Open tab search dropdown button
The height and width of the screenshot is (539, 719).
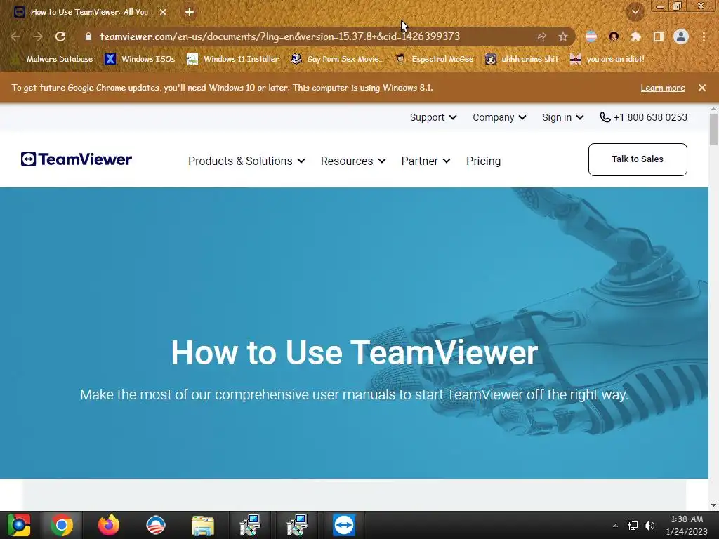[635, 12]
